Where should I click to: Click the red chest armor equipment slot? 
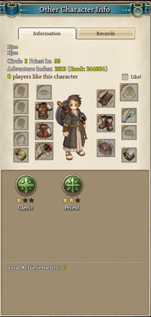[44, 111]
